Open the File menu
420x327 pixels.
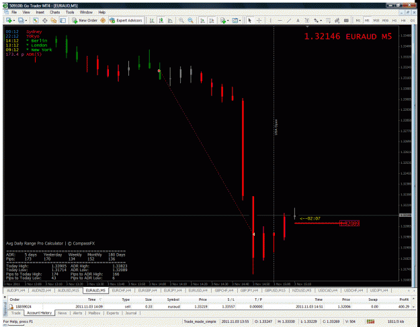[14, 12]
